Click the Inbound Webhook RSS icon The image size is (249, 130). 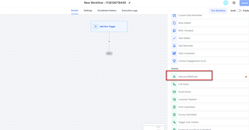(x=174, y=77)
